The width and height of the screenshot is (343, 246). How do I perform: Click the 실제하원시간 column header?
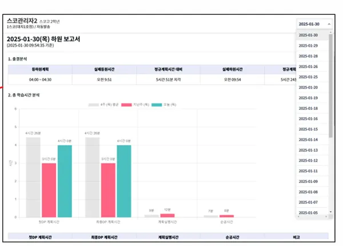[232, 69]
